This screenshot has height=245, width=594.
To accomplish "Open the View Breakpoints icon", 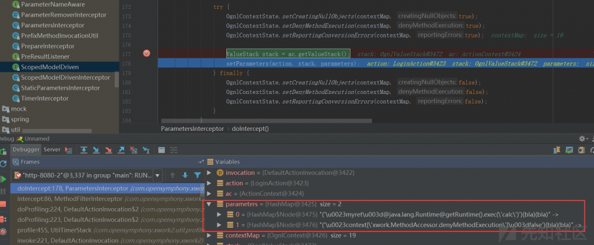I will 3,219.
